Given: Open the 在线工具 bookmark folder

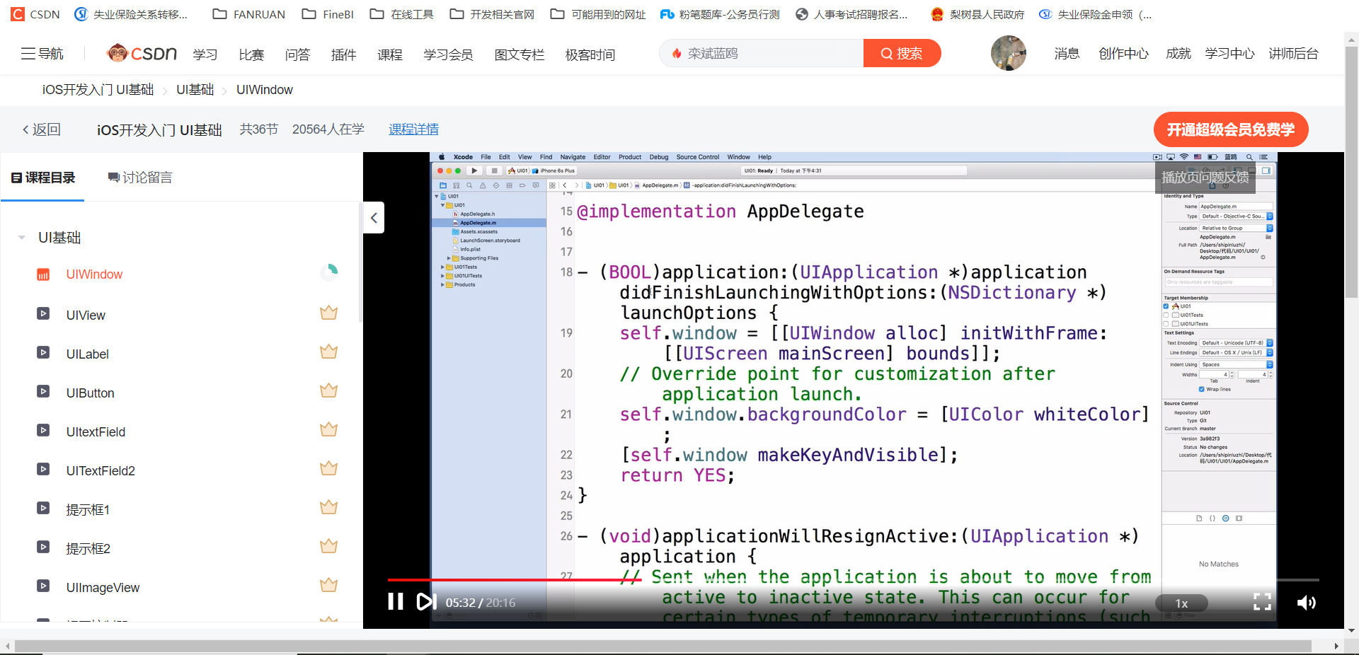Looking at the screenshot, I should [402, 14].
